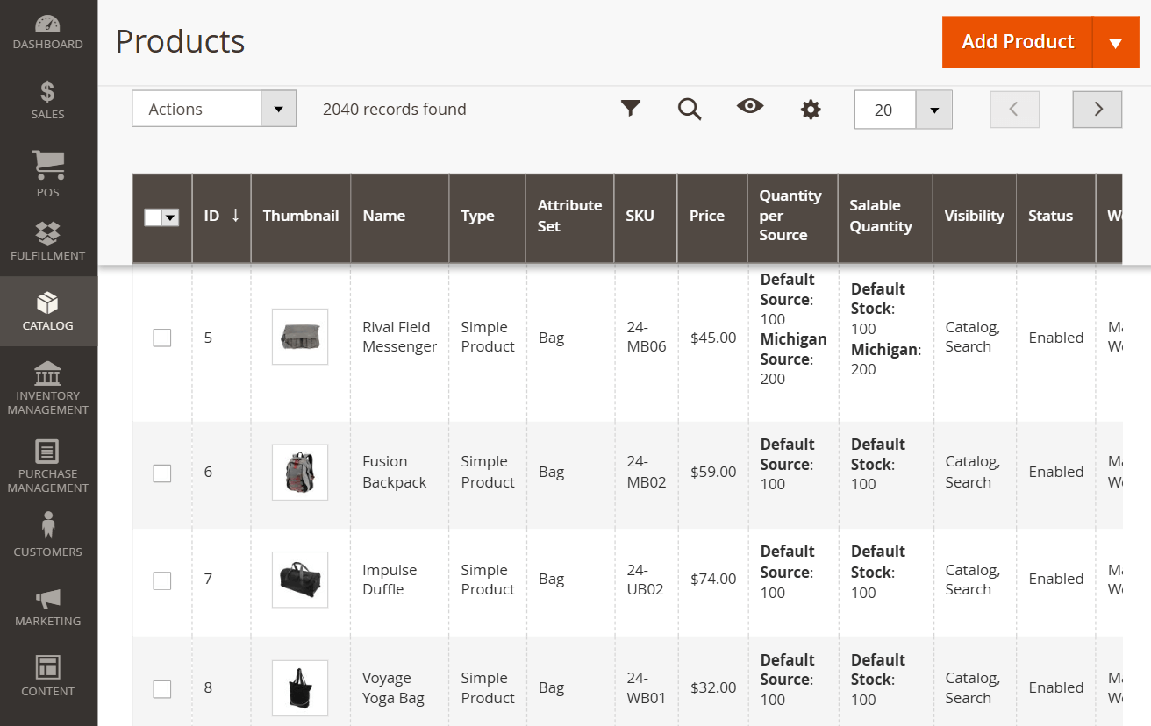Open the Customers sidebar menu
This screenshot has width=1151, height=726.
point(48,535)
